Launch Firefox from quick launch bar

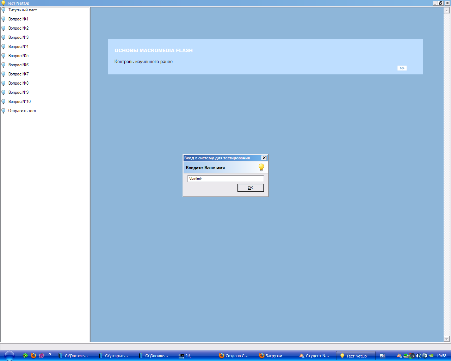tap(33, 356)
